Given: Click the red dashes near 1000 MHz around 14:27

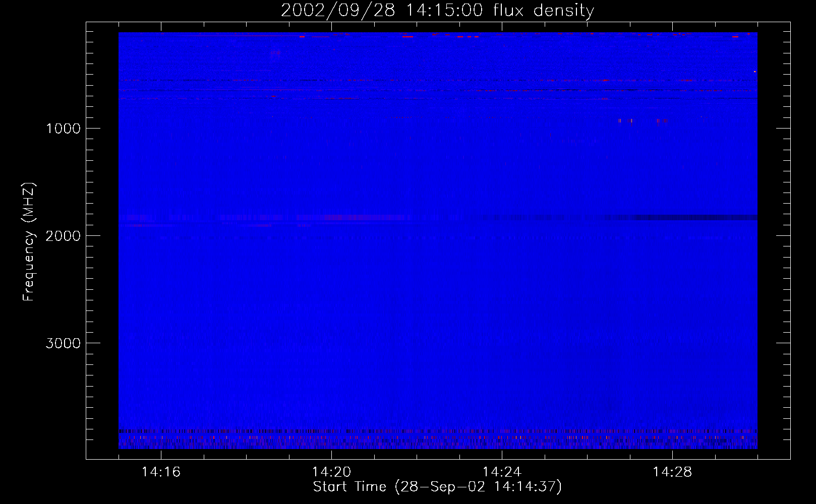Looking at the screenshot, I should (x=625, y=121).
